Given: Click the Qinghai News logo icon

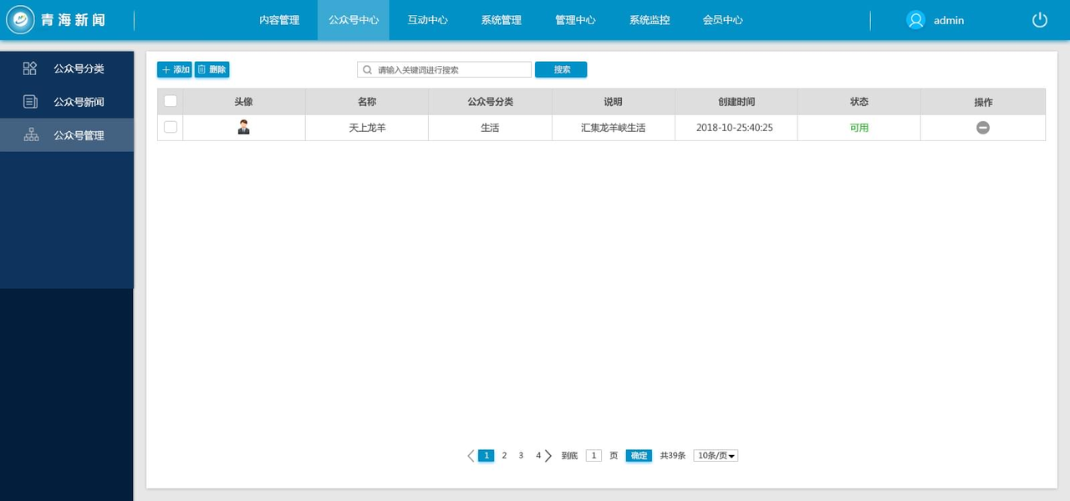Looking at the screenshot, I should [x=20, y=19].
